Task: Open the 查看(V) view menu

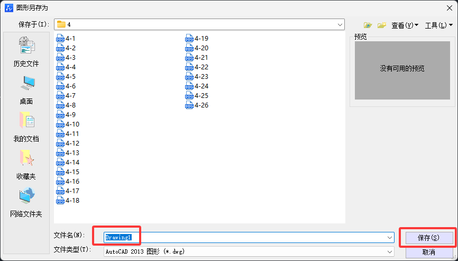Action: 405,25
